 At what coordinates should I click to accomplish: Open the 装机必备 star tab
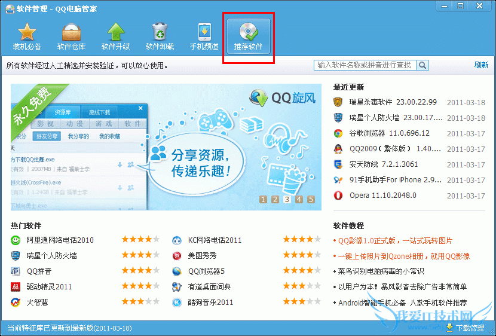click(27, 36)
